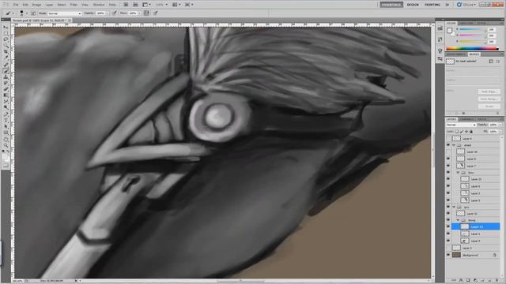The width and height of the screenshot is (506, 284).
Task: Open Layers panel Opacity slider arrow
Action: (500, 125)
